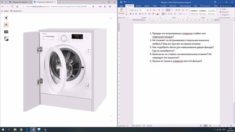Toggle paragraph marks (¶) display

(x=187, y=10)
